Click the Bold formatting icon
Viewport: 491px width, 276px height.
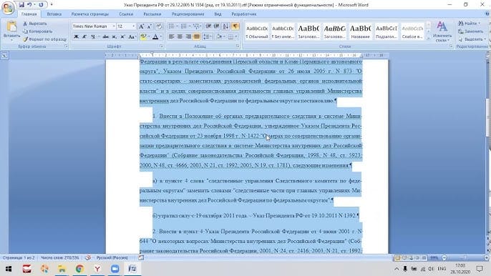(76, 37)
